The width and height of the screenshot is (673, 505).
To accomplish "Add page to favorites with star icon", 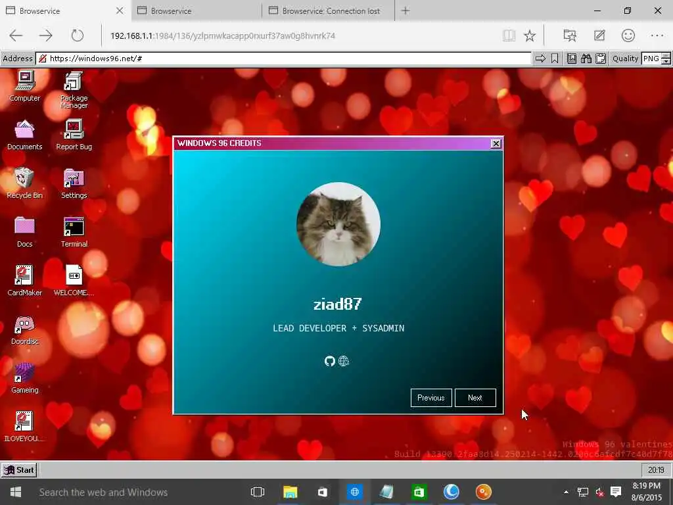I will pyautogui.click(x=530, y=36).
